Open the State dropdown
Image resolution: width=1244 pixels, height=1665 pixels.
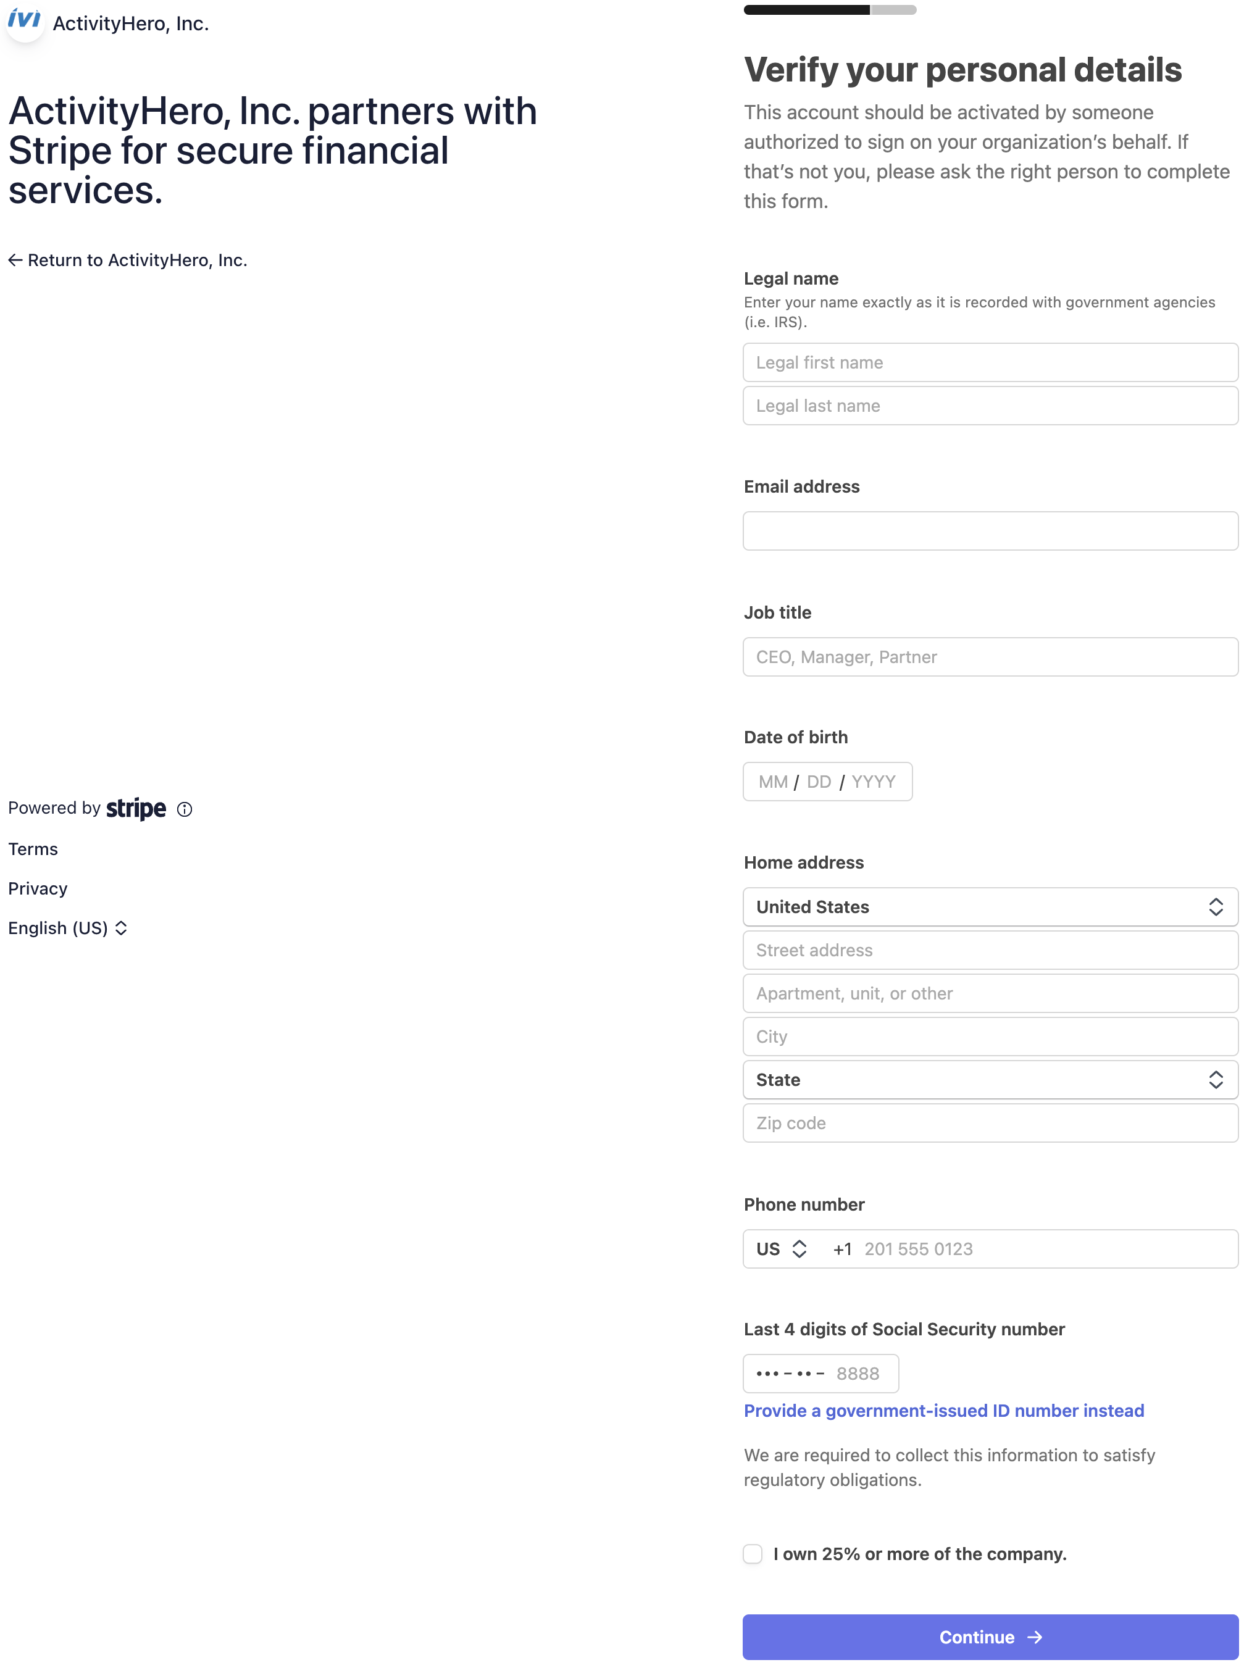990,1079
